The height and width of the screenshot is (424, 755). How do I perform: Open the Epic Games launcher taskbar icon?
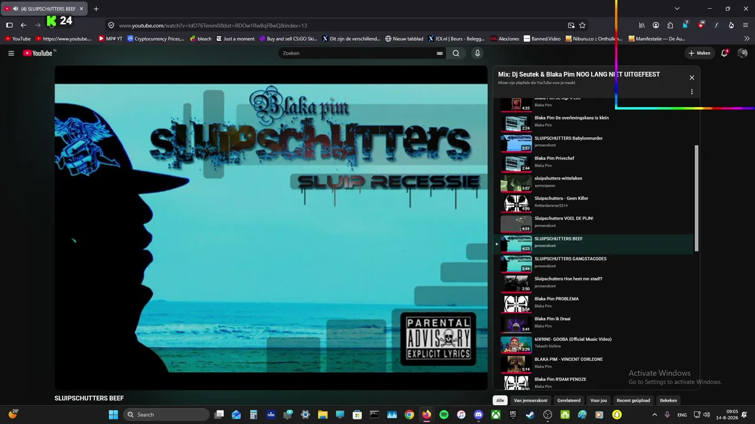[x=513, y=415]
